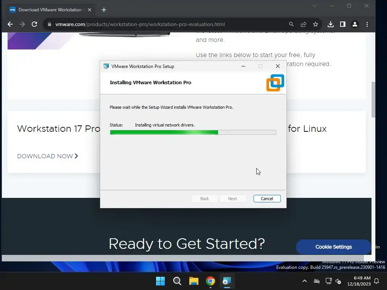This screenshot has width=387, height=290.
Task: Click the network tray icon
Action: [x=328, y=281]
